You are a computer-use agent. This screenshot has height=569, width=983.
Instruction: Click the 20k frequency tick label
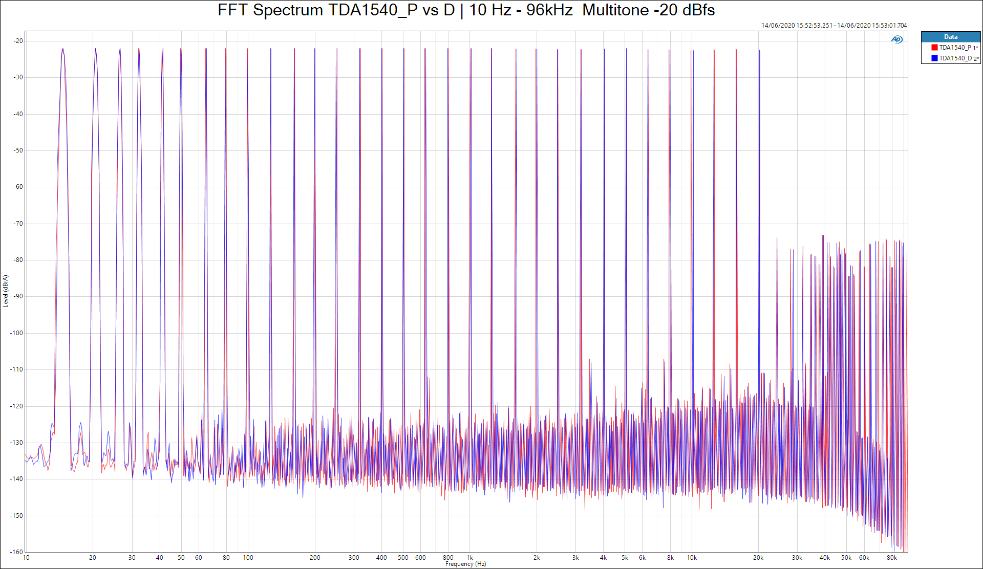coord(758,558)
